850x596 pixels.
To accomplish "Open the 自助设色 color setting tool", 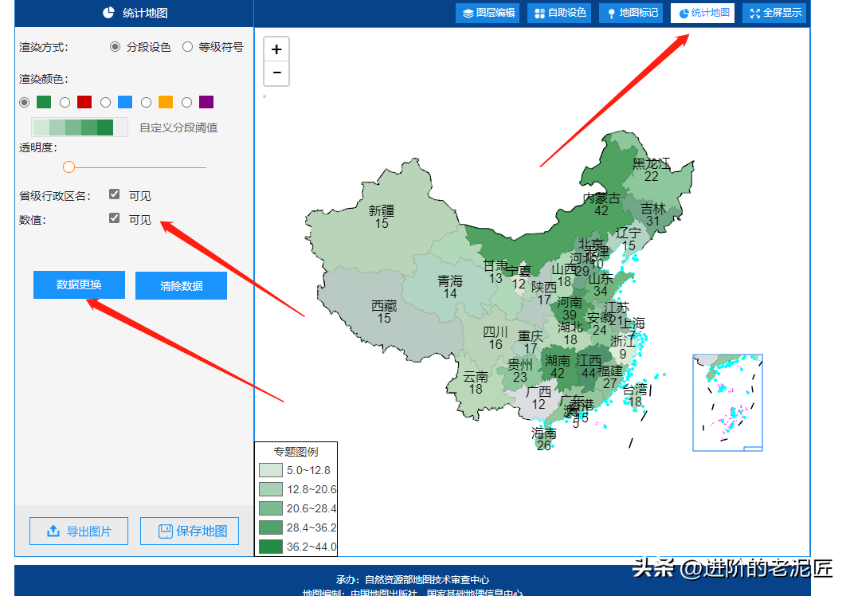I will pyautogui.click(x=560, y=13).
